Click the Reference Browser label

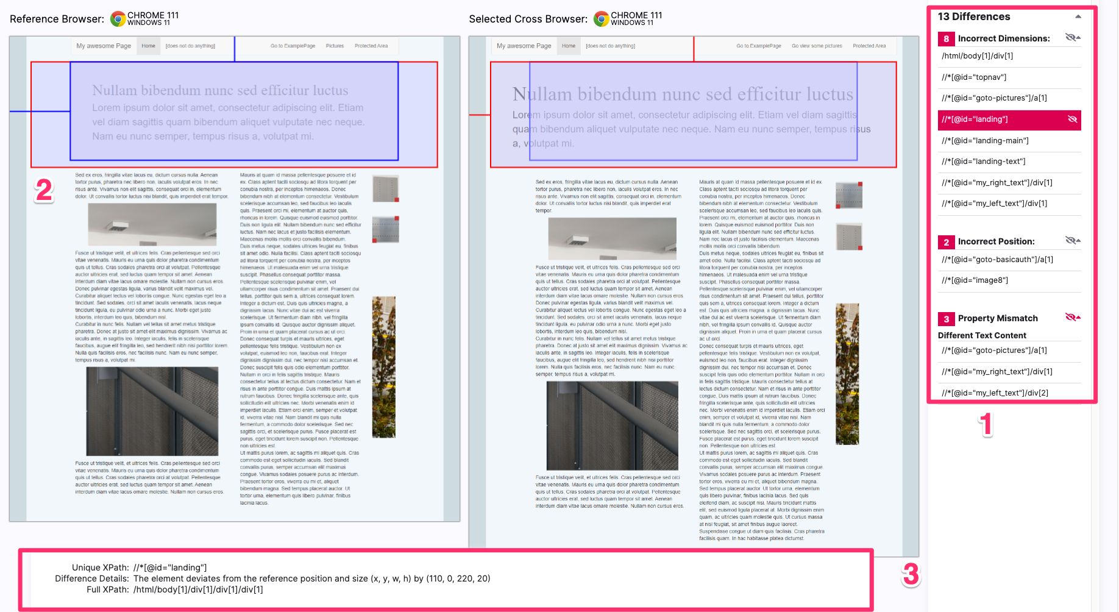point(57,19)
